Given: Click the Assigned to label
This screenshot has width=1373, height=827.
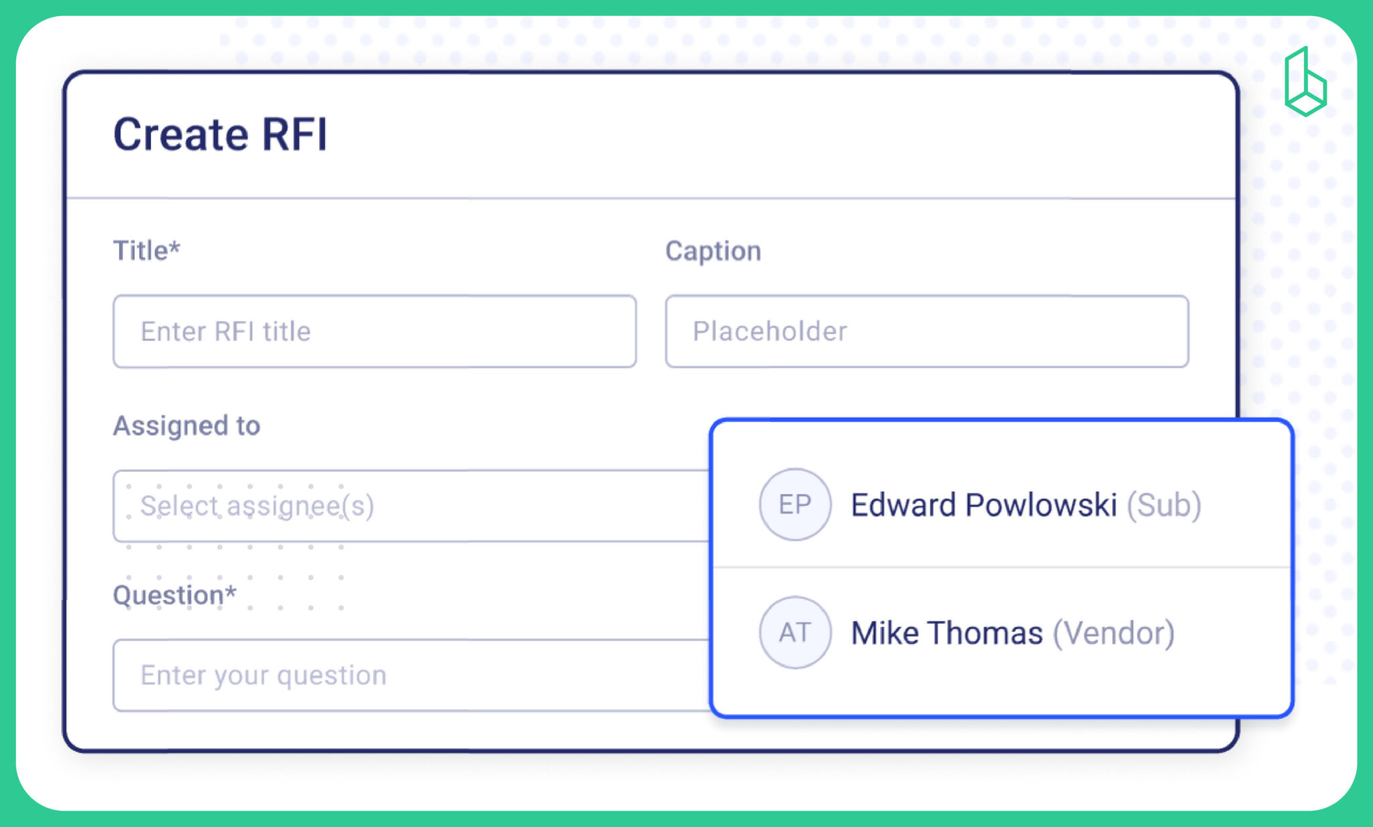Looking at the screenshot, I should 187,425.
